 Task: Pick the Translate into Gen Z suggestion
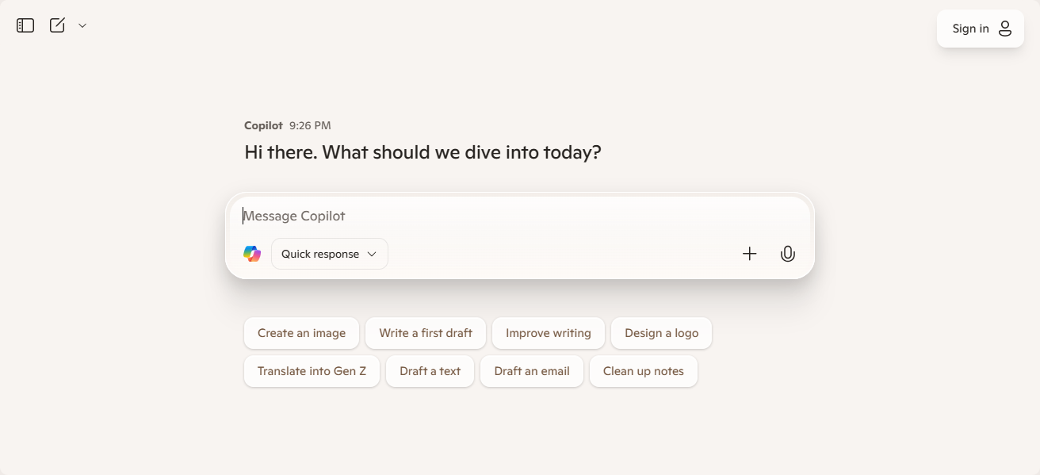(x=312, y=371)
